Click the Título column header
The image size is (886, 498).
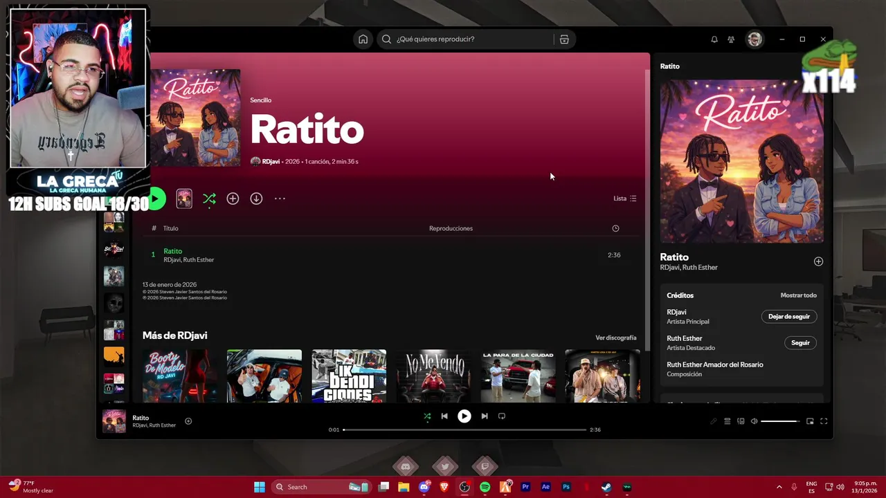(x=171, y=228)
